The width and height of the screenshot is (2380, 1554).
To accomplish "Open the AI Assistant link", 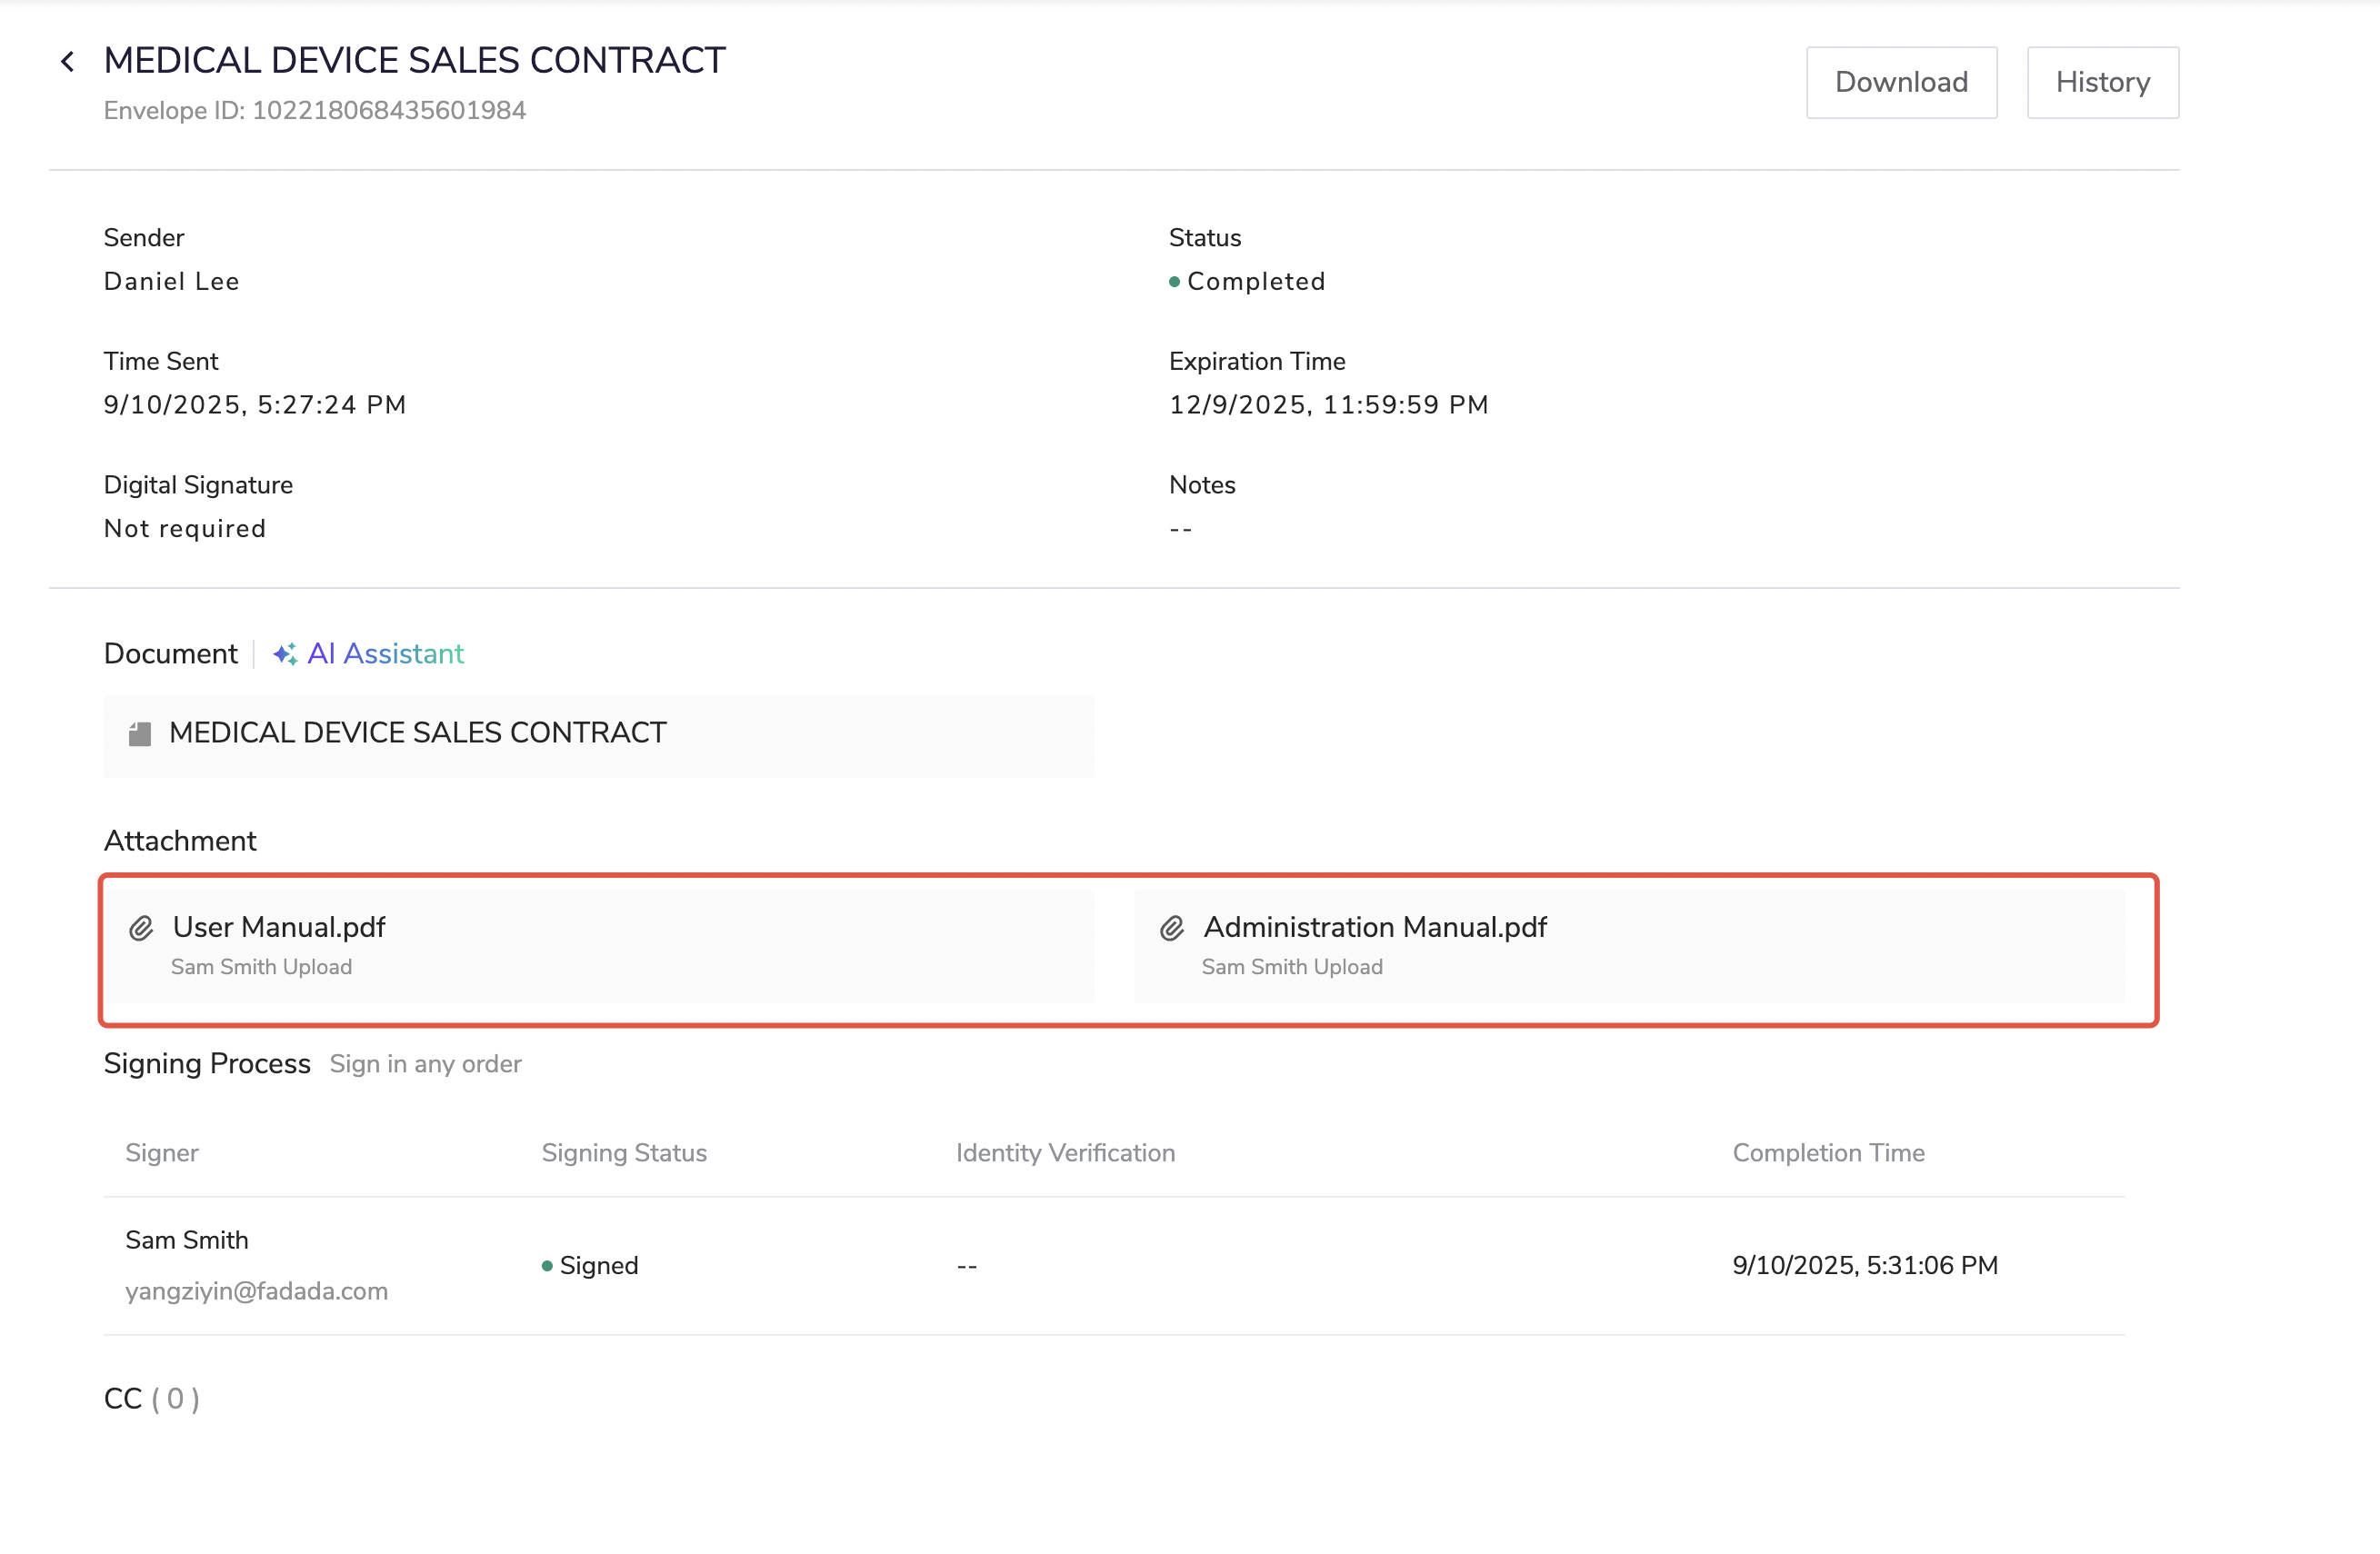I will [385, 653].
